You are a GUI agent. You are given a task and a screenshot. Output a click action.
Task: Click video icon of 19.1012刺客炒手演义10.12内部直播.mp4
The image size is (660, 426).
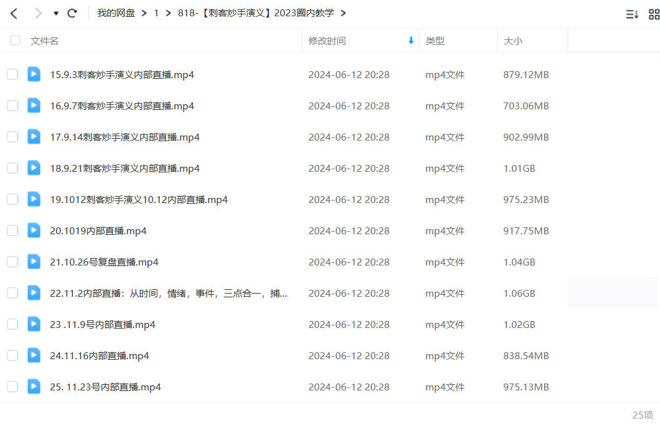(34, 199)
